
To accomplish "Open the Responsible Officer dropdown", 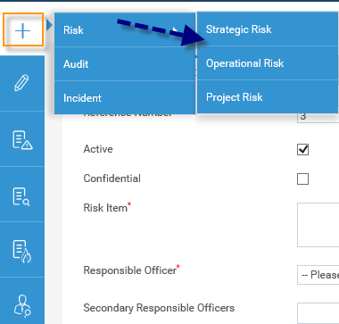I will pyautogui.click(x=318, y=275).
